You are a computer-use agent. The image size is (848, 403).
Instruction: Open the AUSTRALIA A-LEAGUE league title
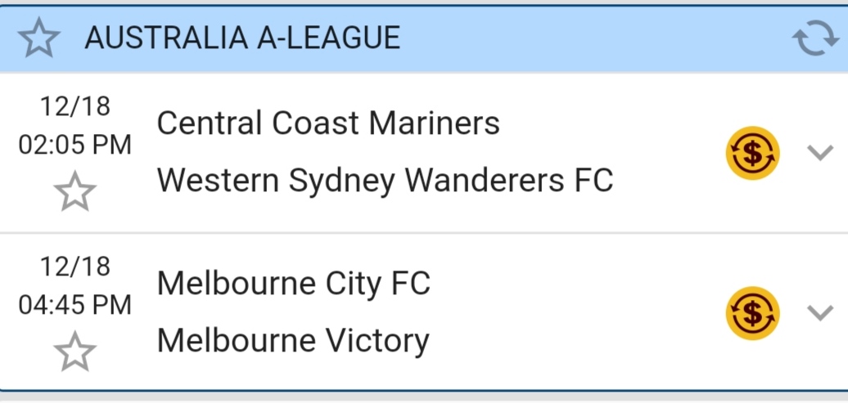(x=242, y=38)
